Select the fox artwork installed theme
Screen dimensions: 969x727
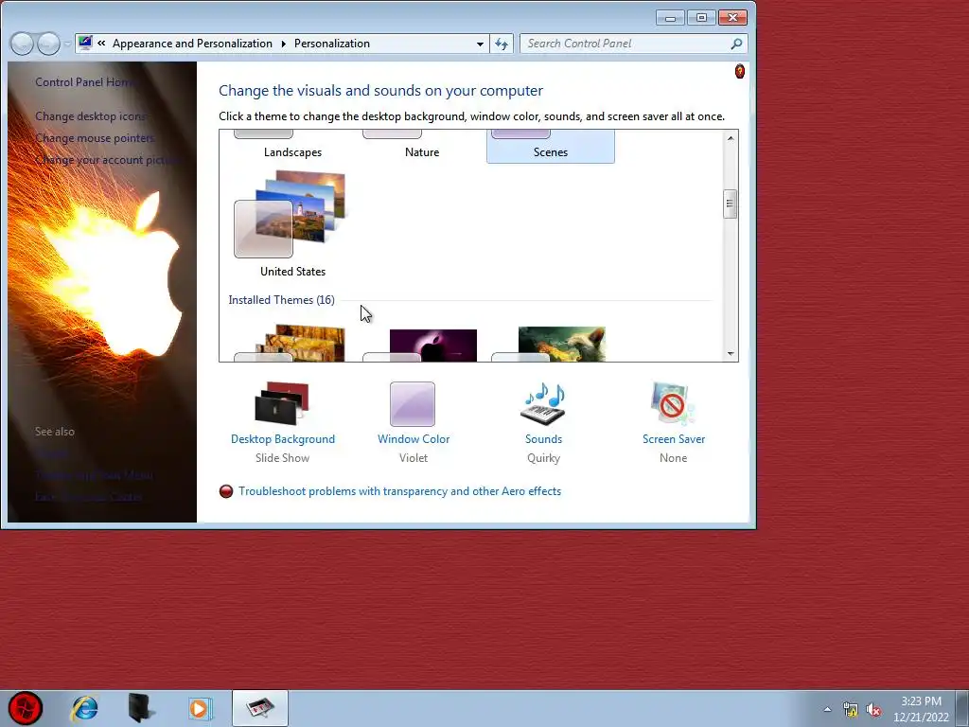(x=549, y=344)
